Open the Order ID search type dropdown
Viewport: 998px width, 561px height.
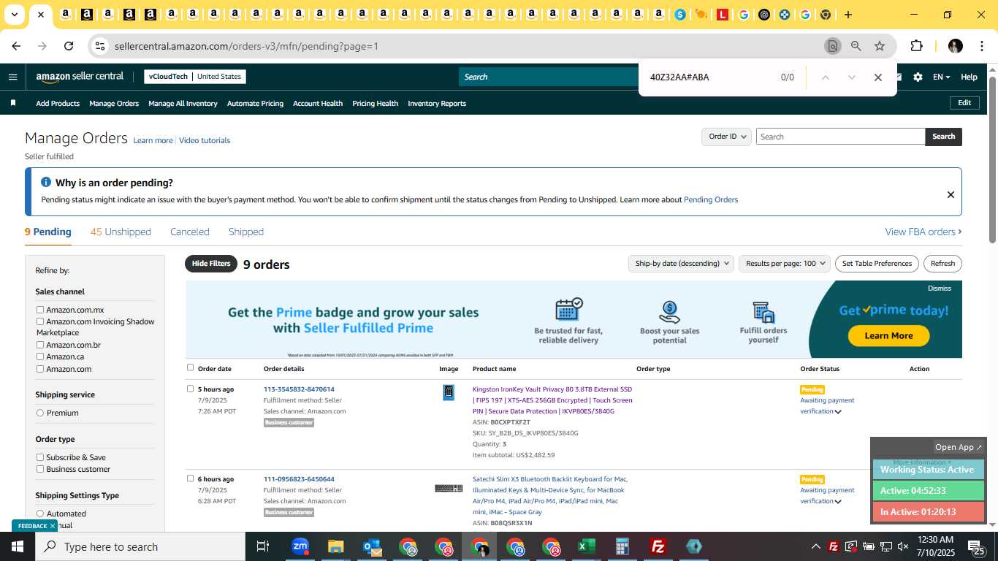click(726, 137)
